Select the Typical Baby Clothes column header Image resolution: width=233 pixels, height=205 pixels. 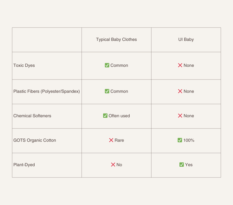(x=116, y=40)
